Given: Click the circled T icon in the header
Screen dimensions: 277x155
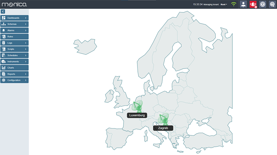Looking at the screenshot, I should [x=263, y=4].
